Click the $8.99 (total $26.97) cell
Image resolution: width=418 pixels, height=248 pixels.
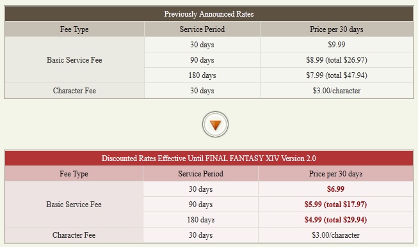coord(337,60)
